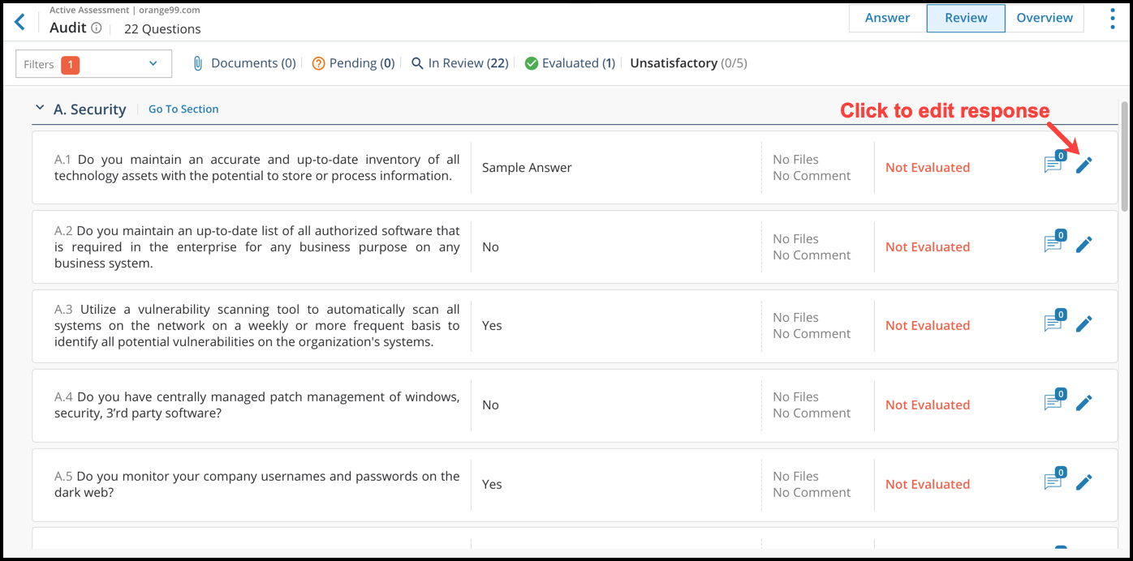Click the "Yes" answer of question A.3
1133x561 pixels.
(x=492, y=326)
